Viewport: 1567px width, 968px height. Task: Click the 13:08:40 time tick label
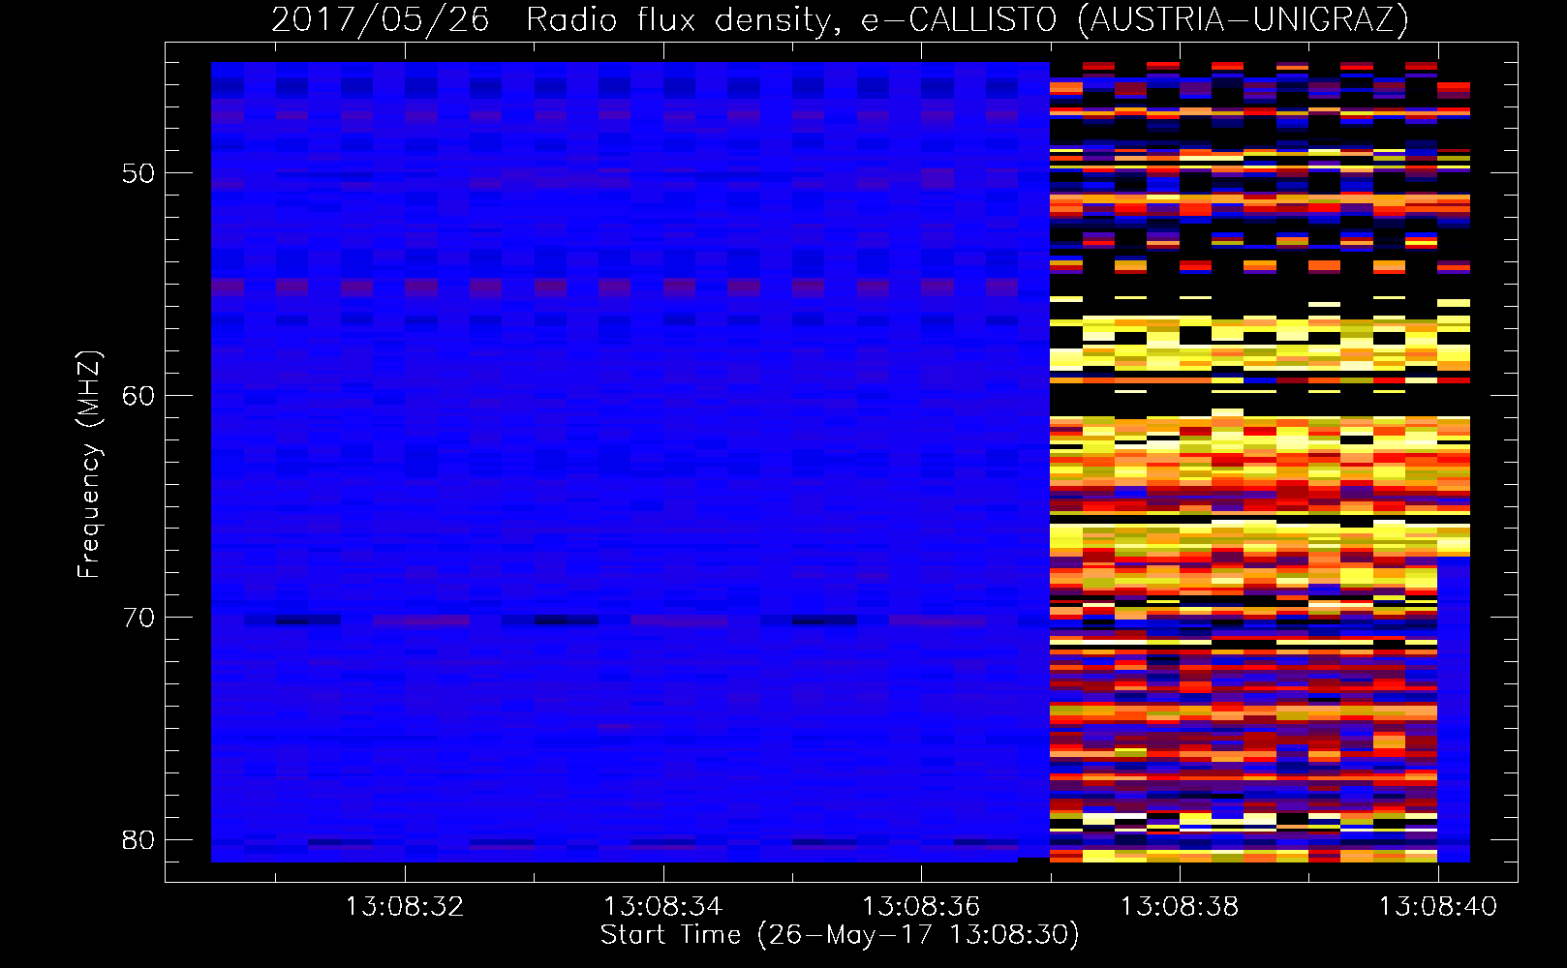point(1438,907)
